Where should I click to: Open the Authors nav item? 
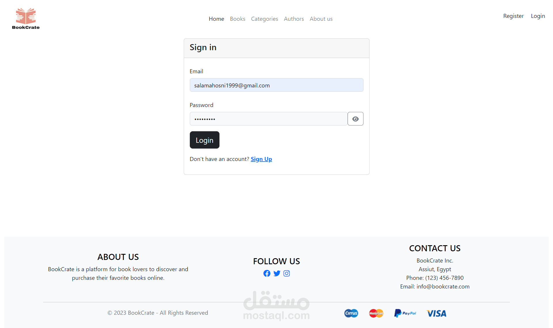[294, 19]
